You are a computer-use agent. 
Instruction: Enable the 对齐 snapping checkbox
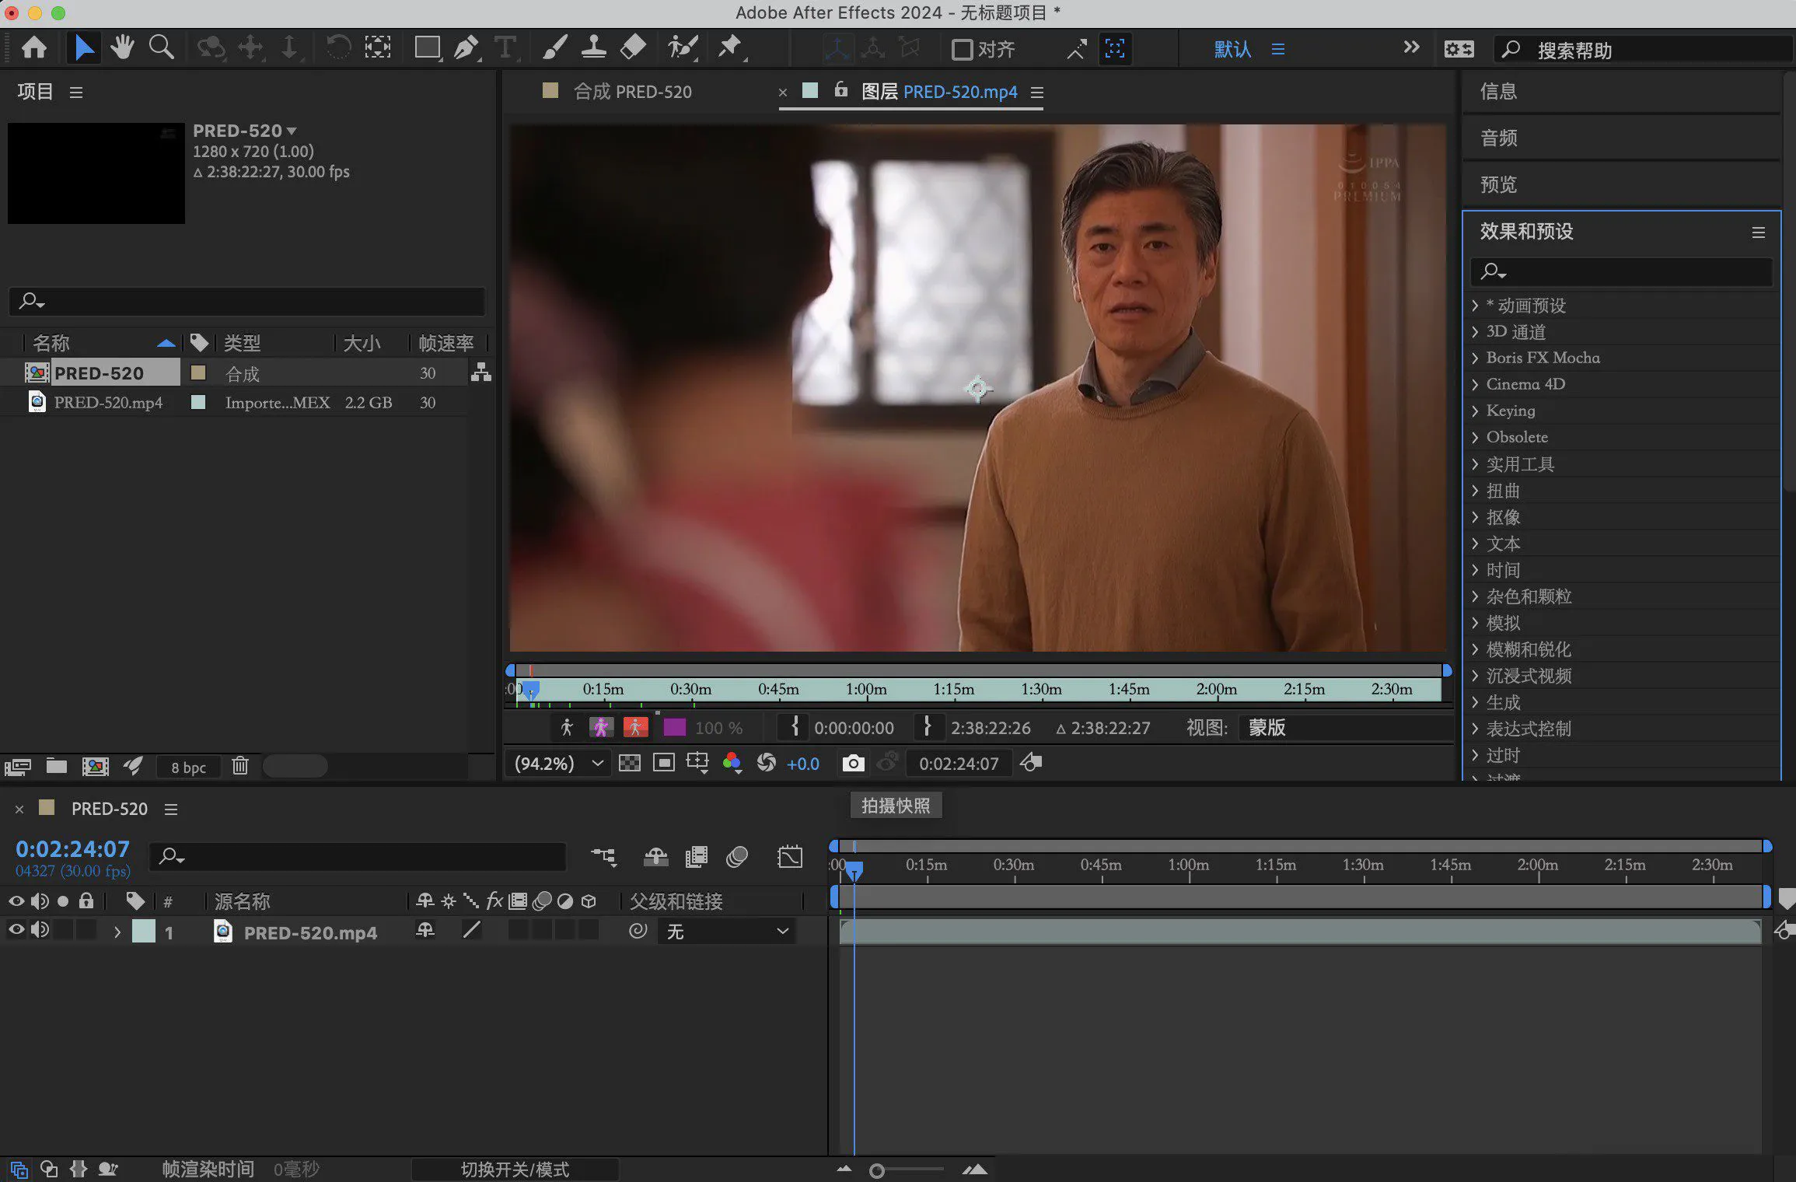tap(963, 50)
